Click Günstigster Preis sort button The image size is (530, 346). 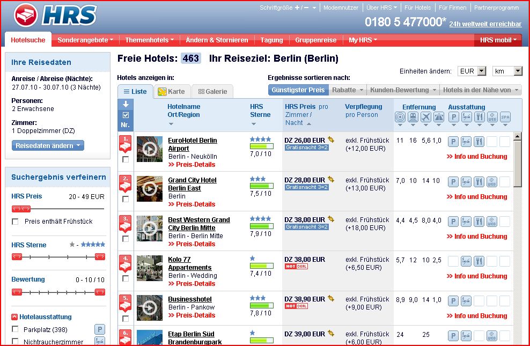pos(298,90)
